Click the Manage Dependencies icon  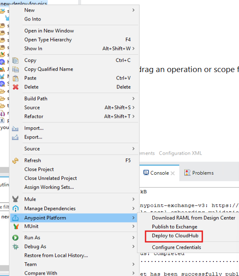click(x=15, y=208)
